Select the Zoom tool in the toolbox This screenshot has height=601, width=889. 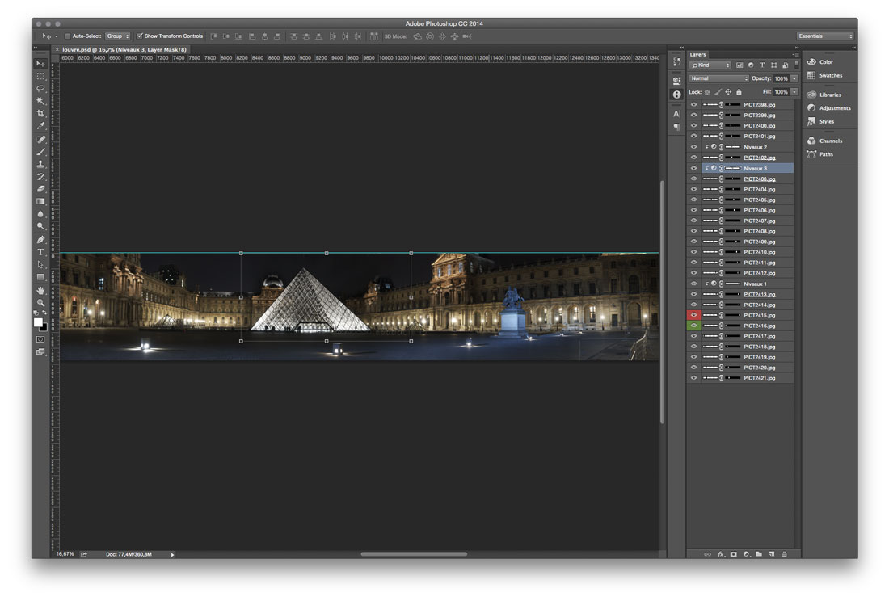pos(40,303)
